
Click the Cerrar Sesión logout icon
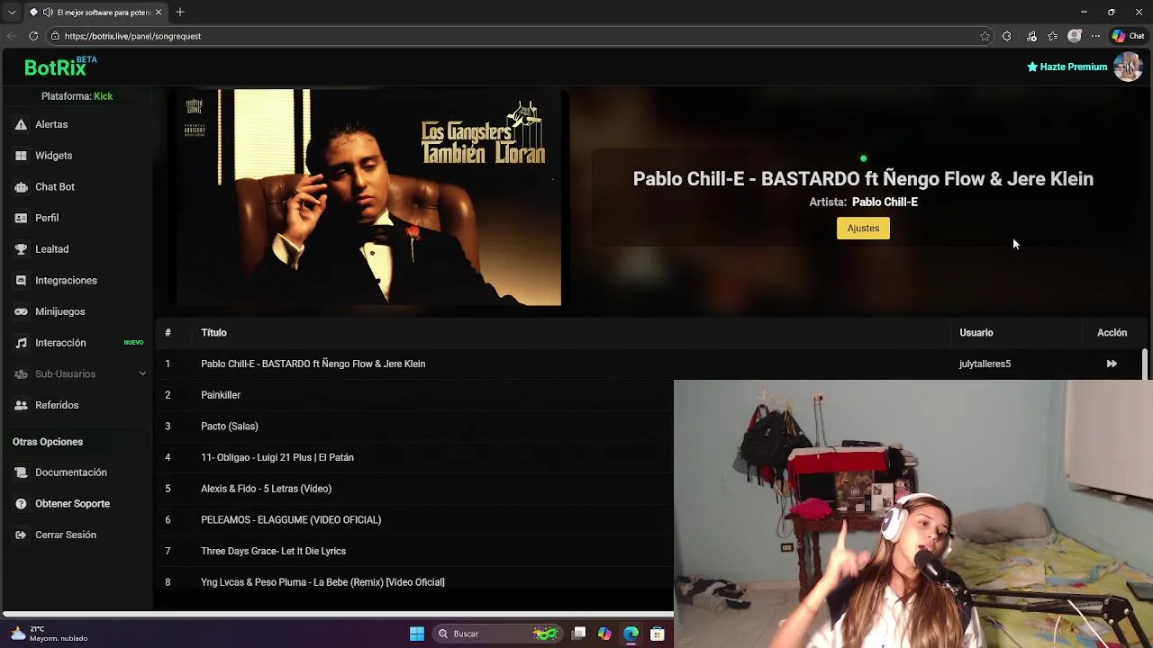pos(21,535)
